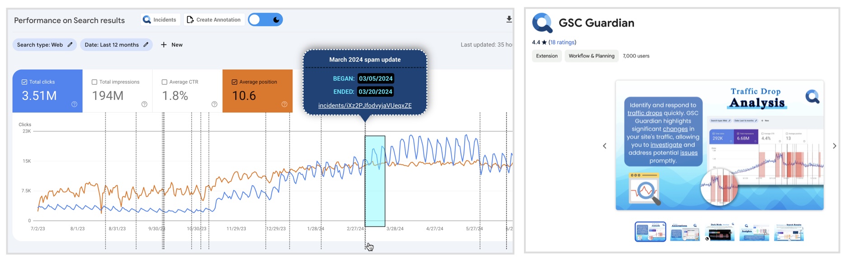Open the large Traffic Drop Analysis preview image
849x265 pixels.
pos(720,146)
